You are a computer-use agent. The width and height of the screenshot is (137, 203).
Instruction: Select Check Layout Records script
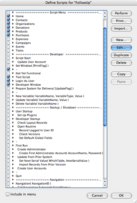point(54,123)
